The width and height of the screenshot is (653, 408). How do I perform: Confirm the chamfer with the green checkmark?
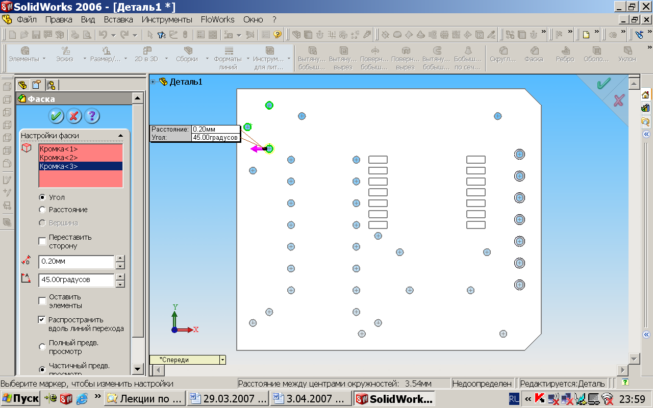tap(56, 116)
